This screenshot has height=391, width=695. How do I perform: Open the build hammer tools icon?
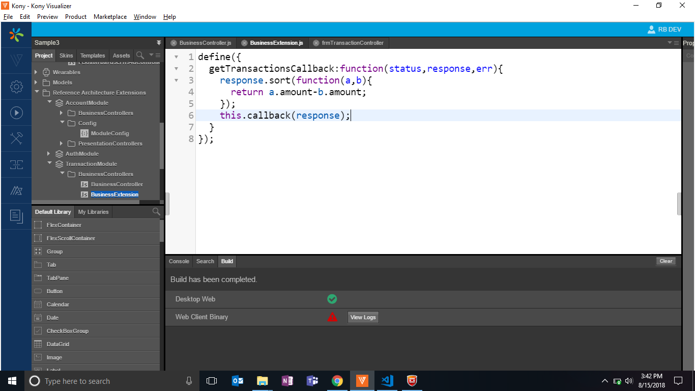click(16, 138)
